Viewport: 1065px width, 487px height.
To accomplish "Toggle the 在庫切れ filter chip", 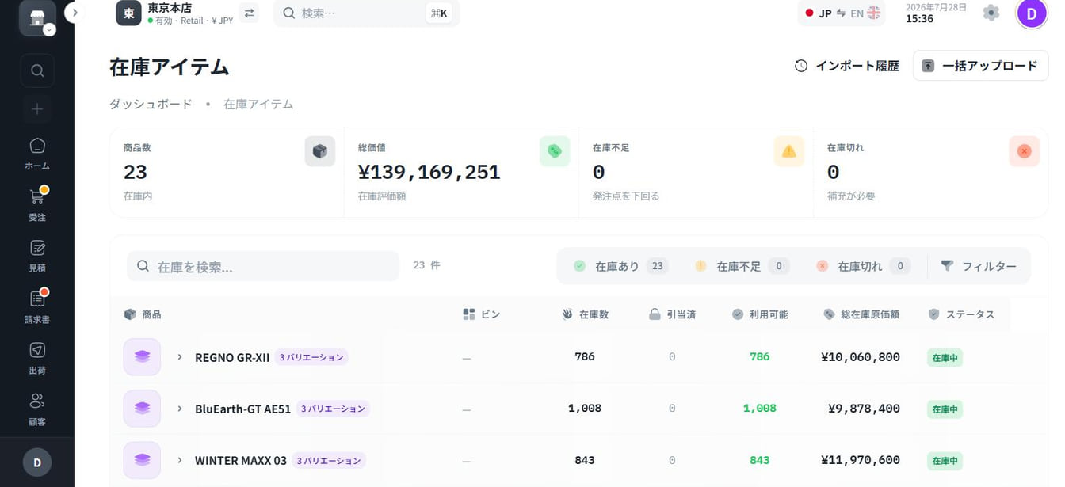I will (x=862, y=266).
